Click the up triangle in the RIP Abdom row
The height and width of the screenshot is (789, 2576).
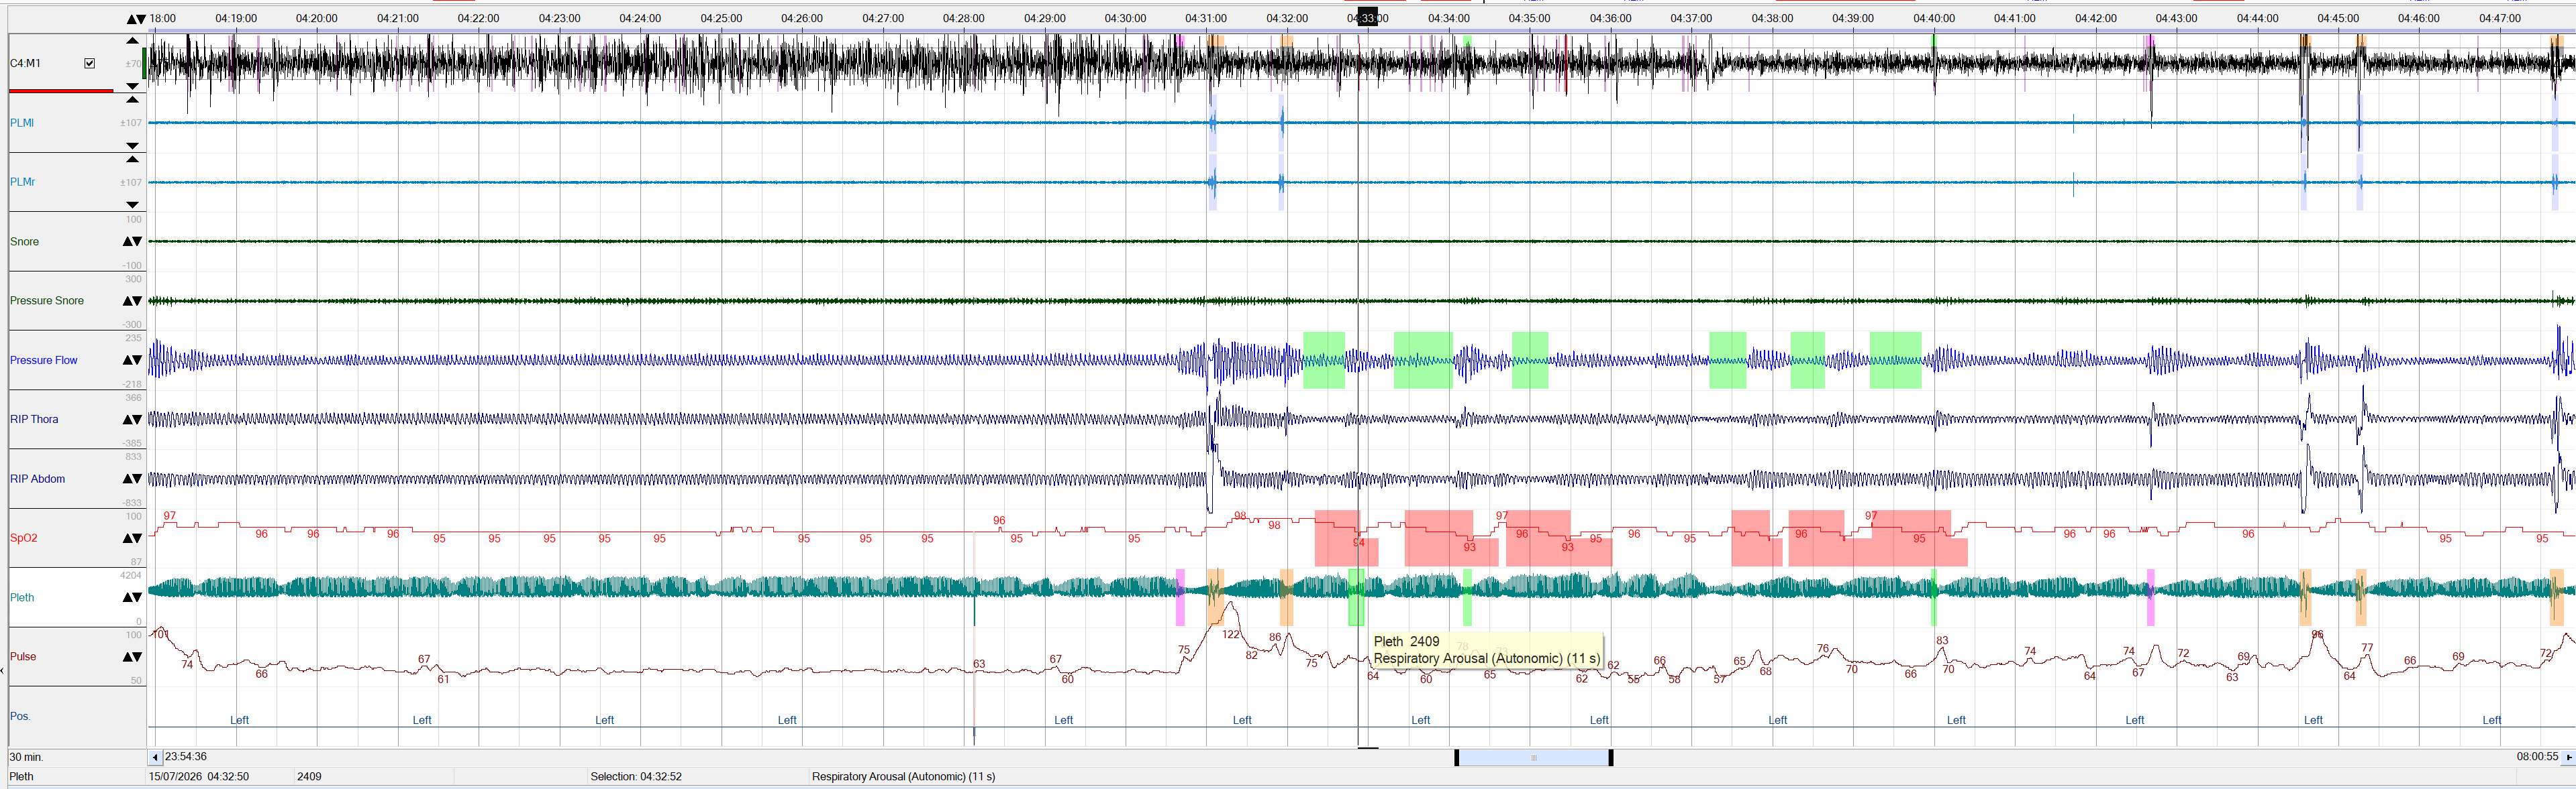point(127,479)
